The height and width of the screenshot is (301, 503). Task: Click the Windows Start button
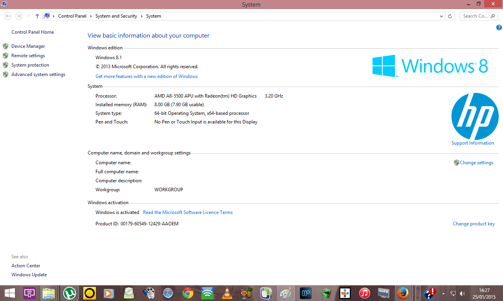[x=9, y=293]
